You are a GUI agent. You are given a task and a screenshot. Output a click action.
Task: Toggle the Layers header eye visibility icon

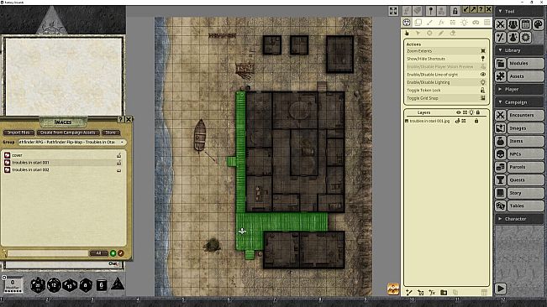[x=459, y=112]
